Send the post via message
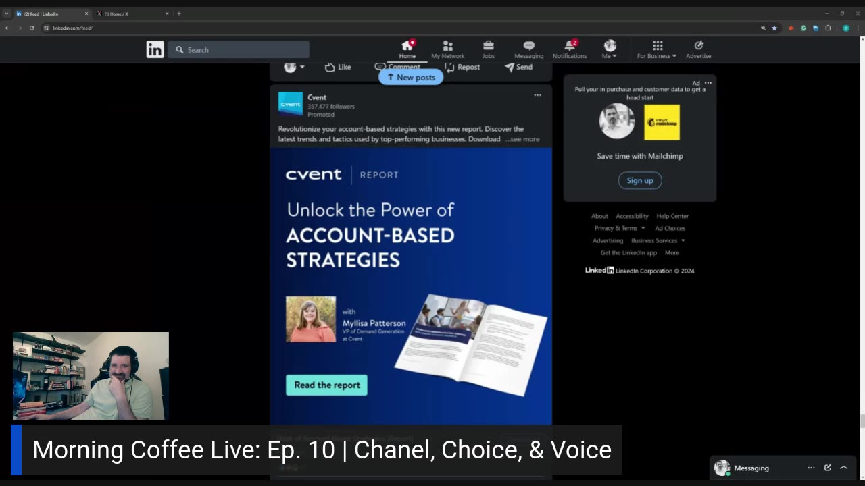The width and height of the screenshot is (865, 486). tap(518, 67)
